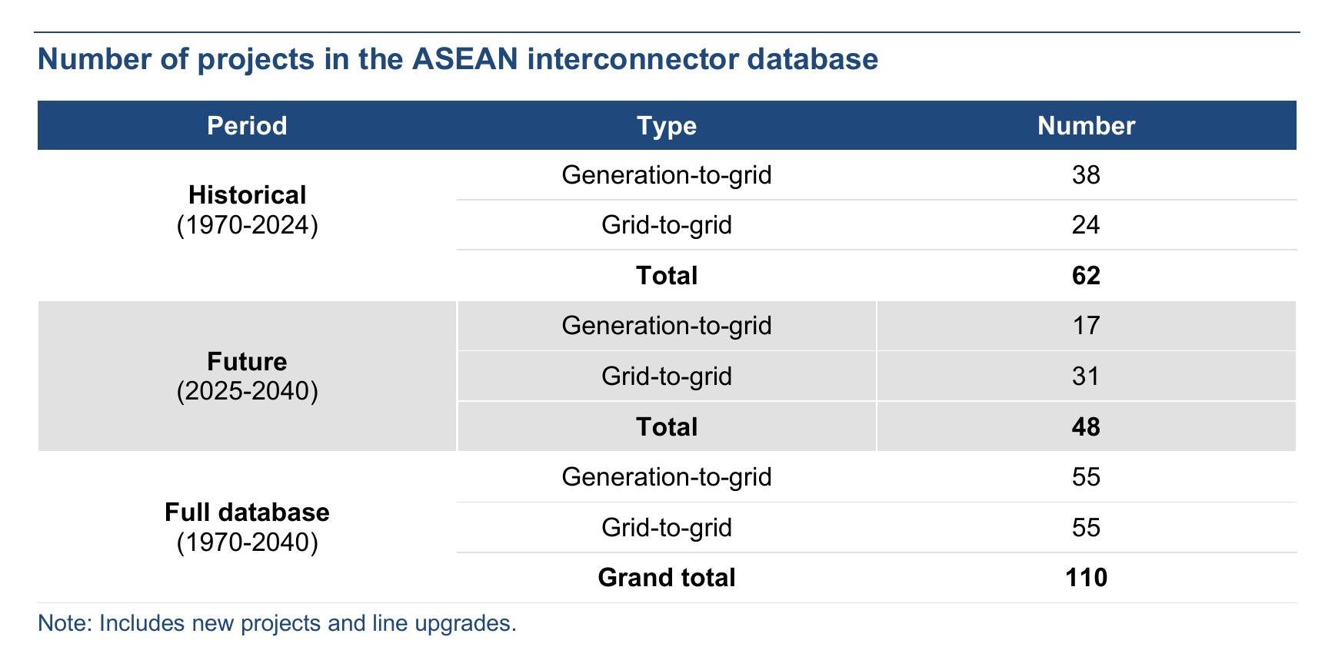Click the Grand total label

(x=667, y=578)
